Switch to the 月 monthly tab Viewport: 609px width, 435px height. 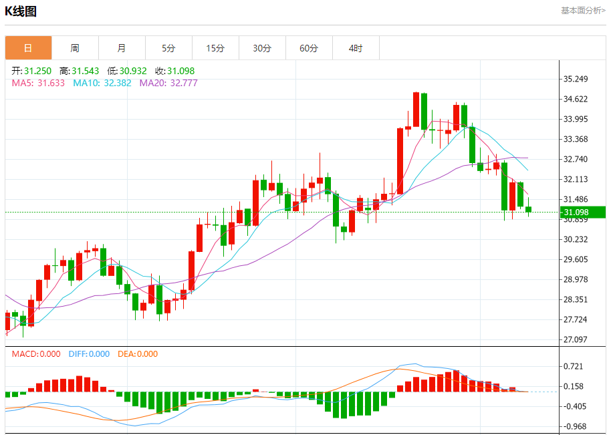coord(122,48)
